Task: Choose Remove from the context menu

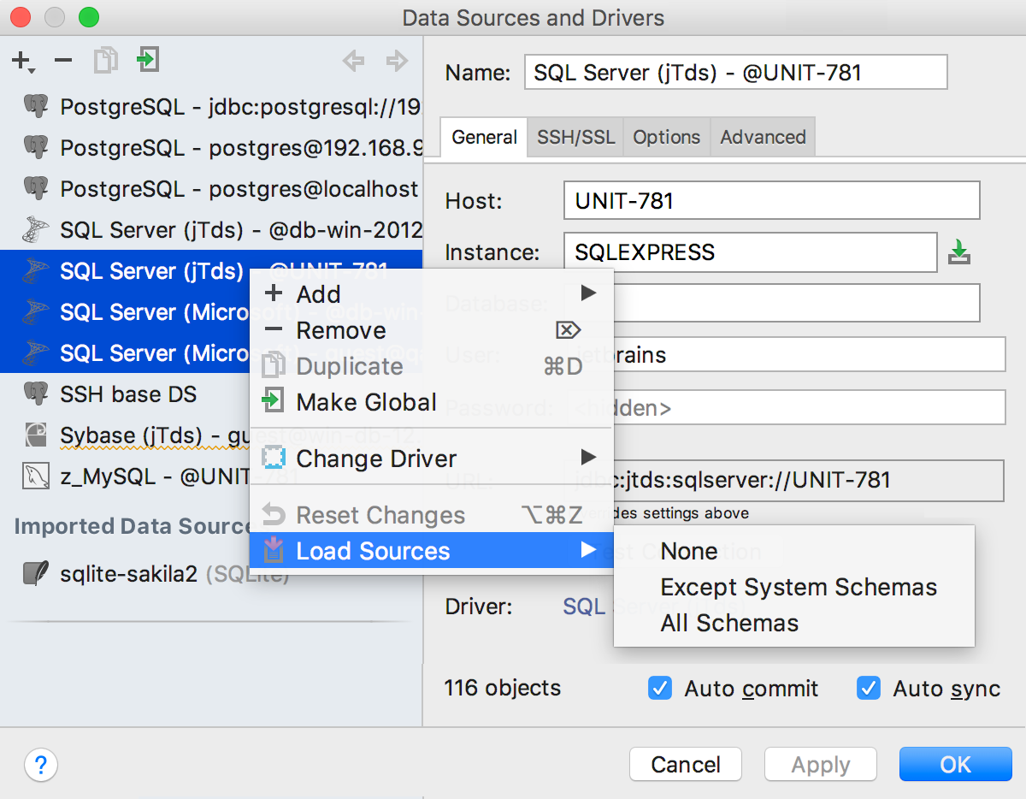Action: point(431,330)
